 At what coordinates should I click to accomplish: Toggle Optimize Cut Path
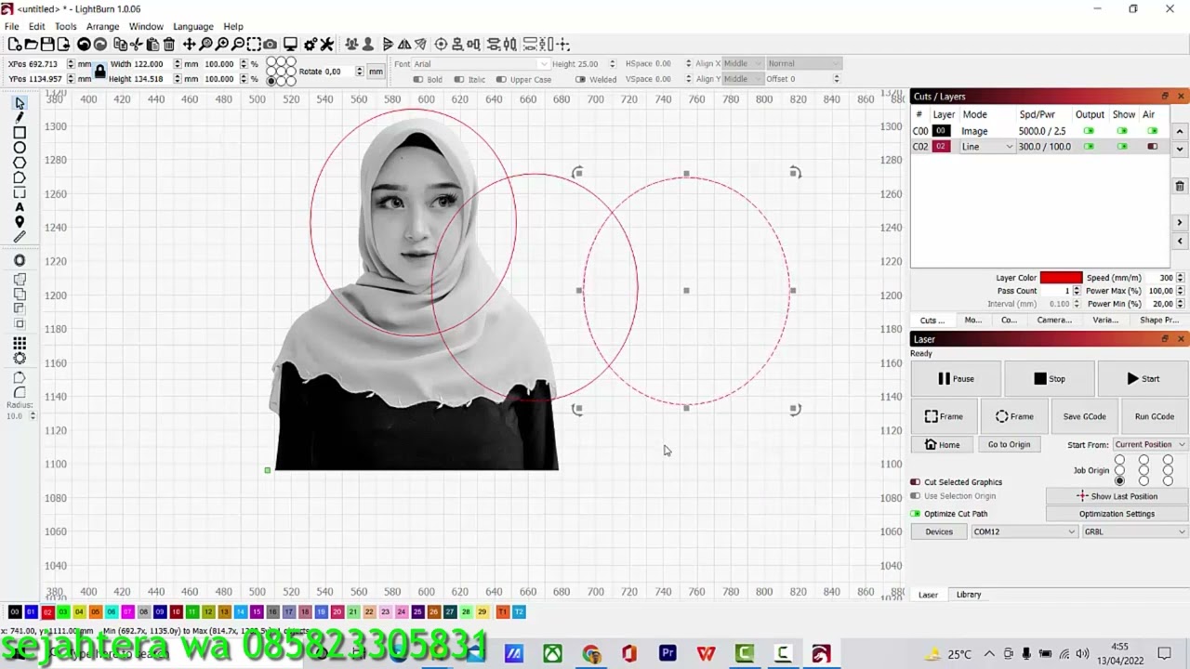pos(916,514)
